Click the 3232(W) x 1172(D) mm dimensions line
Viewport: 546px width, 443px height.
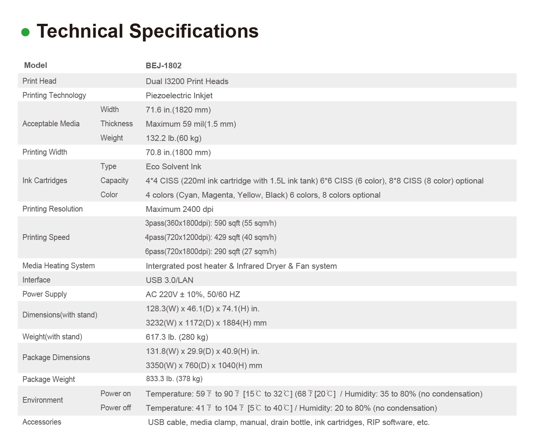tap(206, 323)
